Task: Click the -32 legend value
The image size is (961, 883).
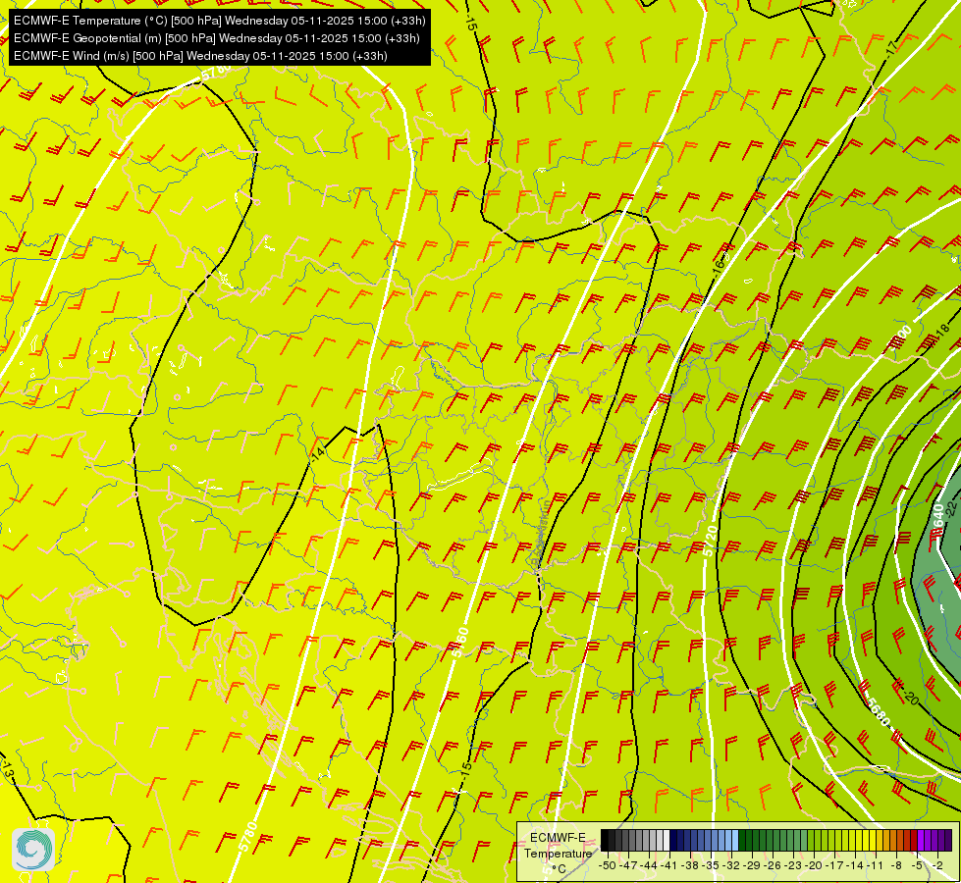Action: (731, 865)
